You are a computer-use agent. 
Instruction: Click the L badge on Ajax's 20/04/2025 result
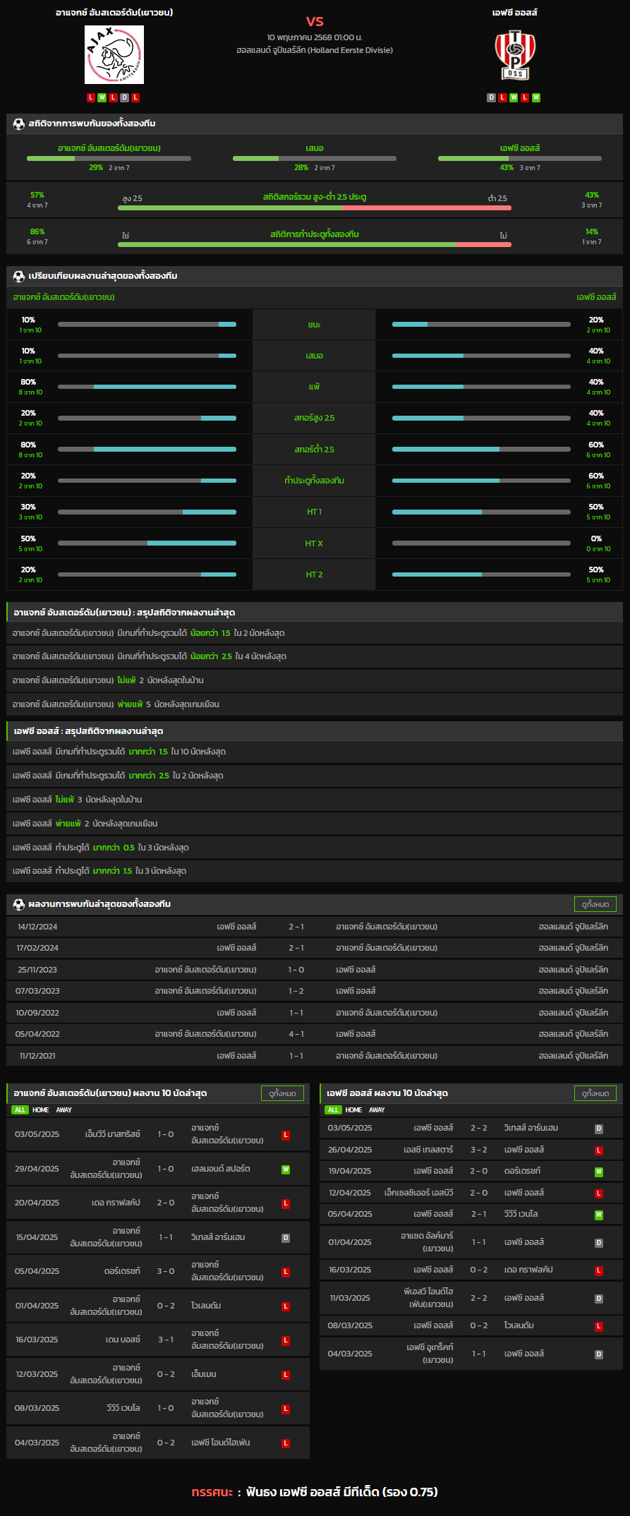point(286,1203)
